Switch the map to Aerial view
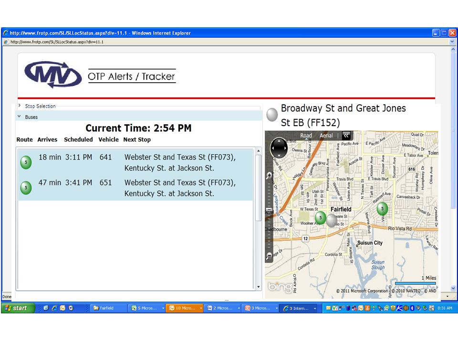Viewport: 458px width, 344px height. tap(326, 136)
